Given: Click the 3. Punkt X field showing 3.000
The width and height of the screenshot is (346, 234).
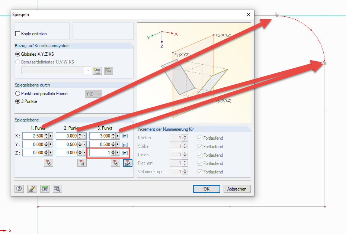Looking at the screenshot, I should click(100, 136).
